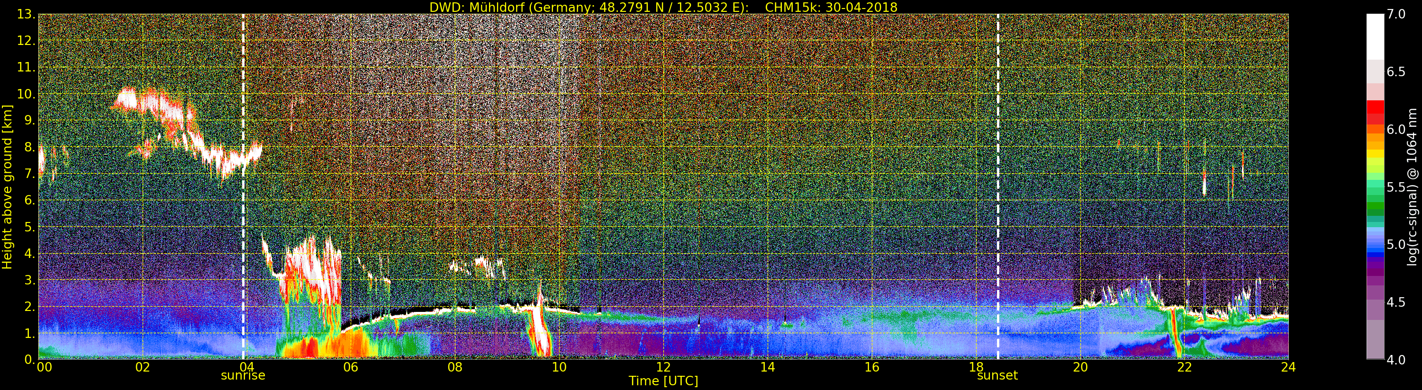This screenshot has width=1422, height=390.
Task: Click the 14 tick on the time axis
Action: (768, 367)
